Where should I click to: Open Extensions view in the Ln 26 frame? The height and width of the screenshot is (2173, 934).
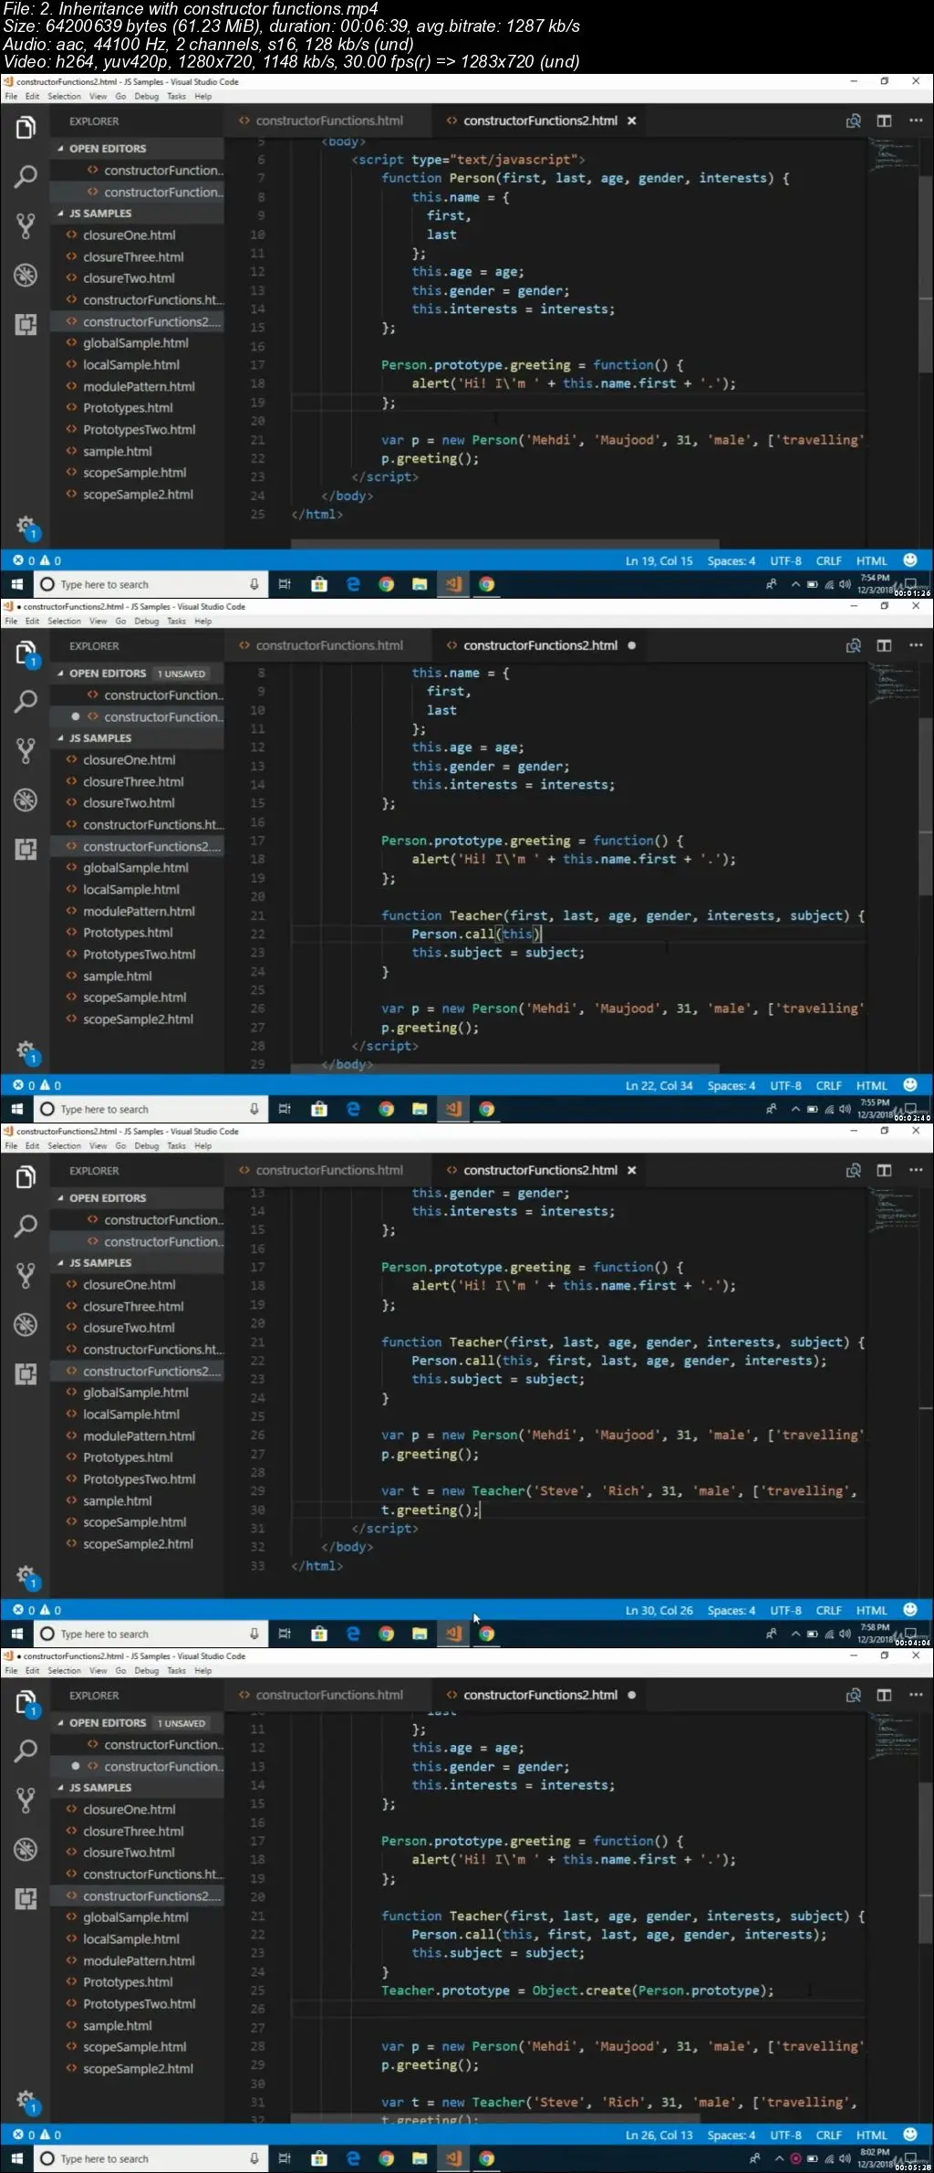point(26,1898)
